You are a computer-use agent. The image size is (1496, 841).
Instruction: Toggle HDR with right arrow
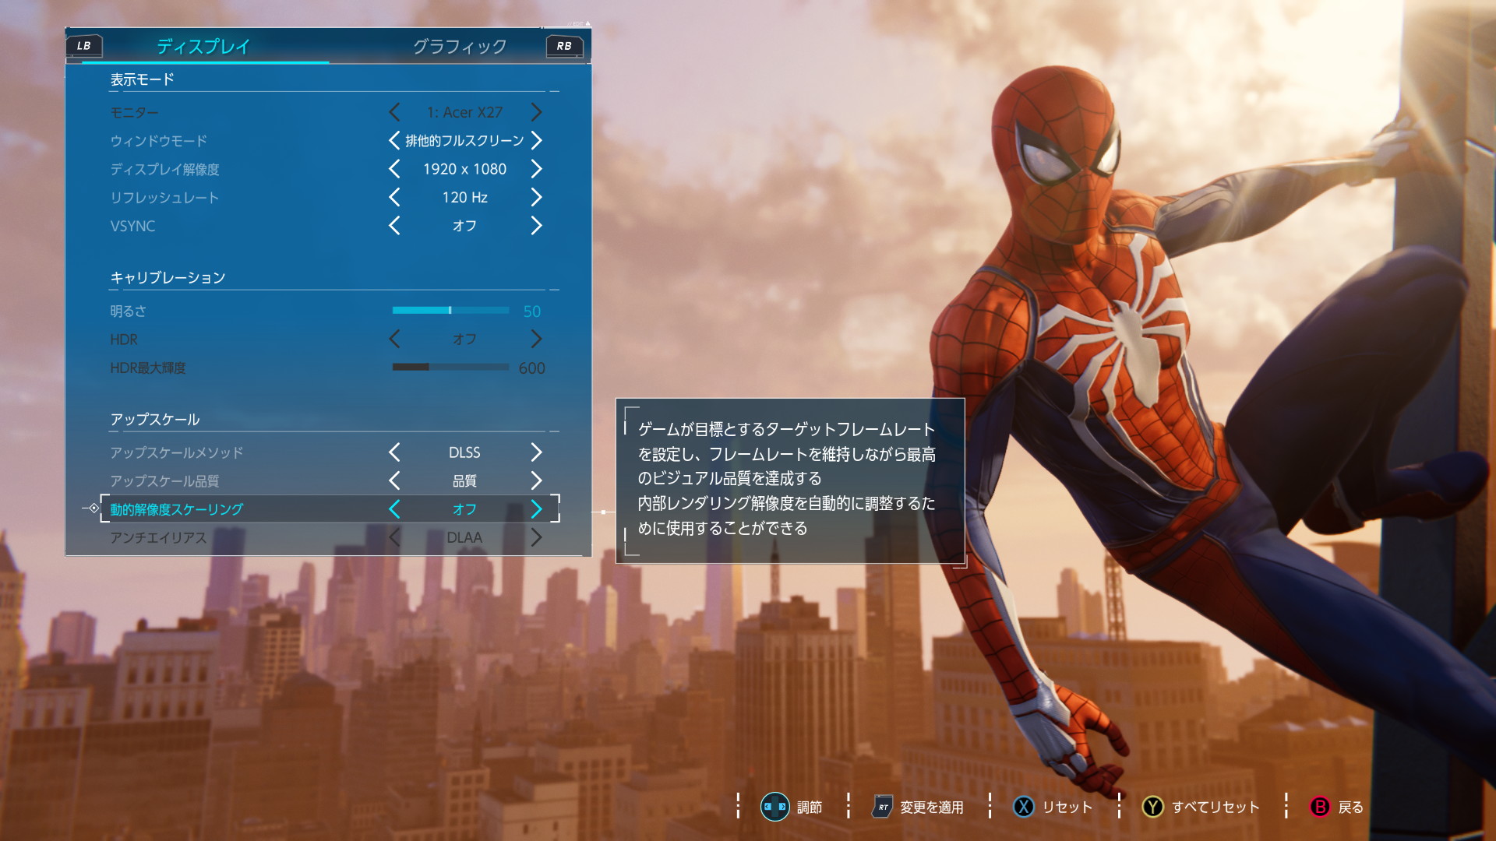pyautogui.click(x=536, y=339)
